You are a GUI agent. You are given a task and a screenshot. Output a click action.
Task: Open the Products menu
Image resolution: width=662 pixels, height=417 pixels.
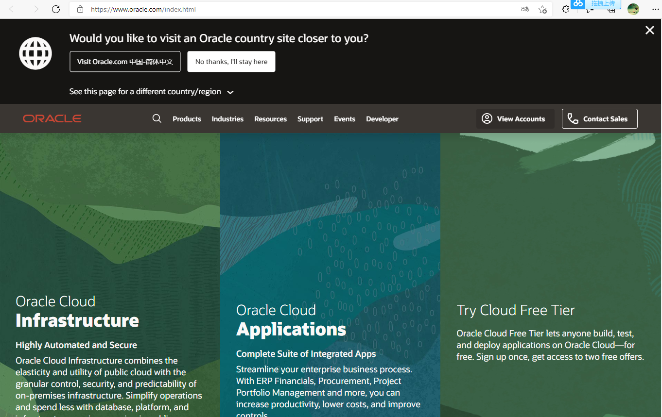coord(187,119)
